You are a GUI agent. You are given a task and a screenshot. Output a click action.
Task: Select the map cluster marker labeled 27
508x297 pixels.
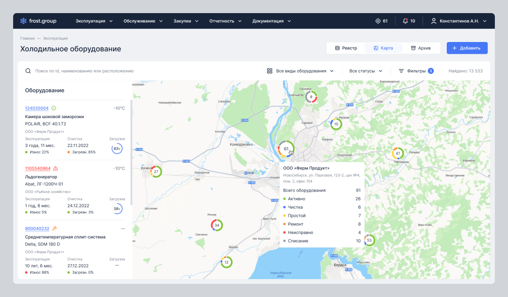tap(156, 171)
